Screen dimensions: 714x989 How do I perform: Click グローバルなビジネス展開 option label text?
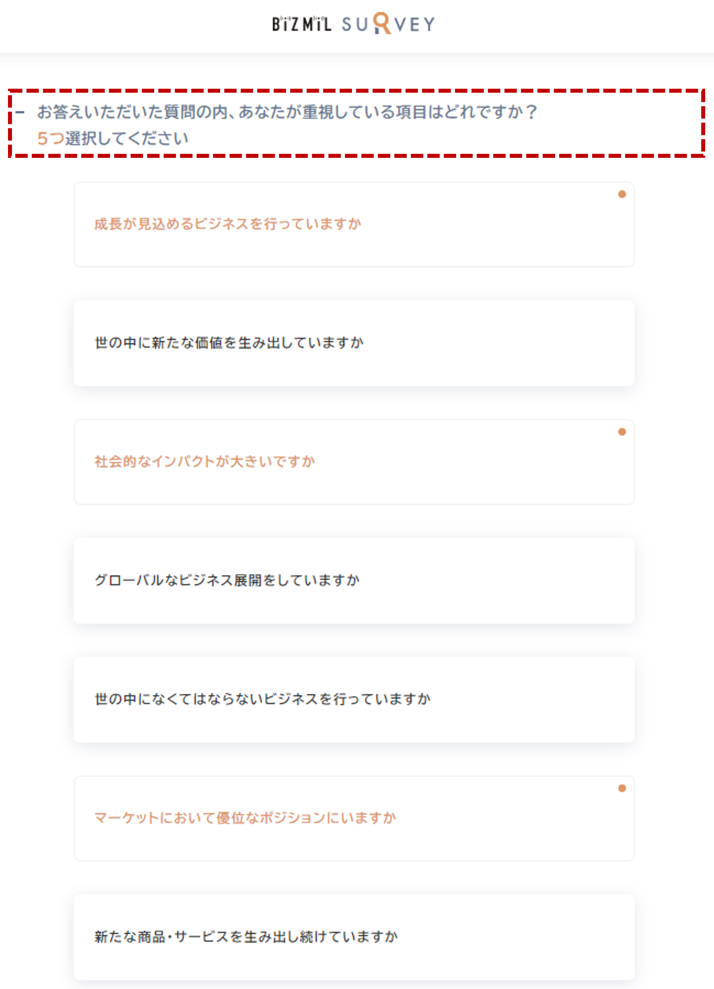pos(227,580)
